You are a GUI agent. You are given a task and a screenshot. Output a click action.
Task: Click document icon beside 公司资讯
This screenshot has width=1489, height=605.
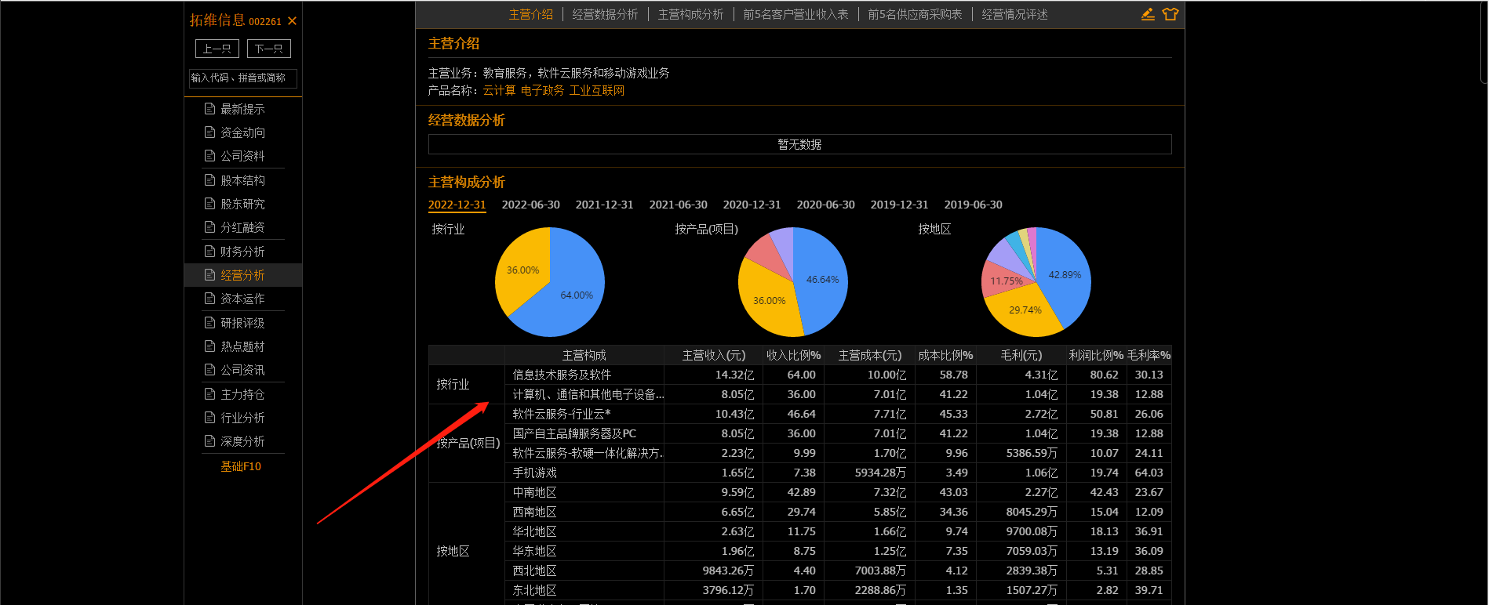[209, 369]
